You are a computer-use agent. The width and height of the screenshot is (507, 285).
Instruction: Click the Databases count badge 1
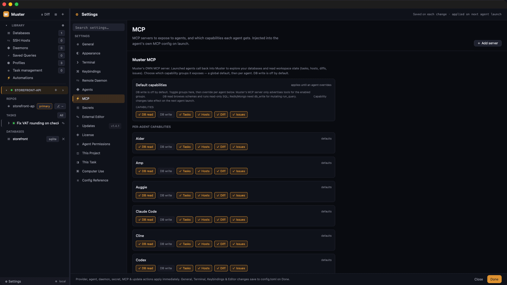pyautogui.click(x=61, y=33)
